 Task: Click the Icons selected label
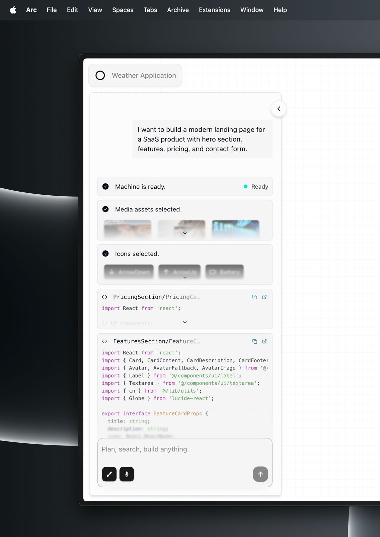pyautogui.click(x=137, y=254)
